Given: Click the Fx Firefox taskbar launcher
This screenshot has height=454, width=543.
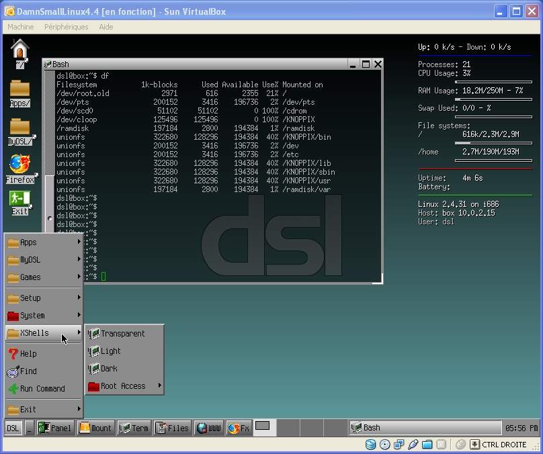Looking at the screenshot, I should 239,428.
